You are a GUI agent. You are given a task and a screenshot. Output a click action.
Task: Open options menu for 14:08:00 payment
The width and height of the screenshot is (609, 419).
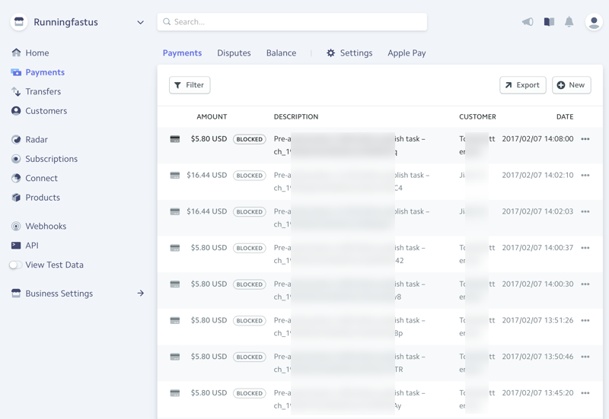tap(585, 139)
